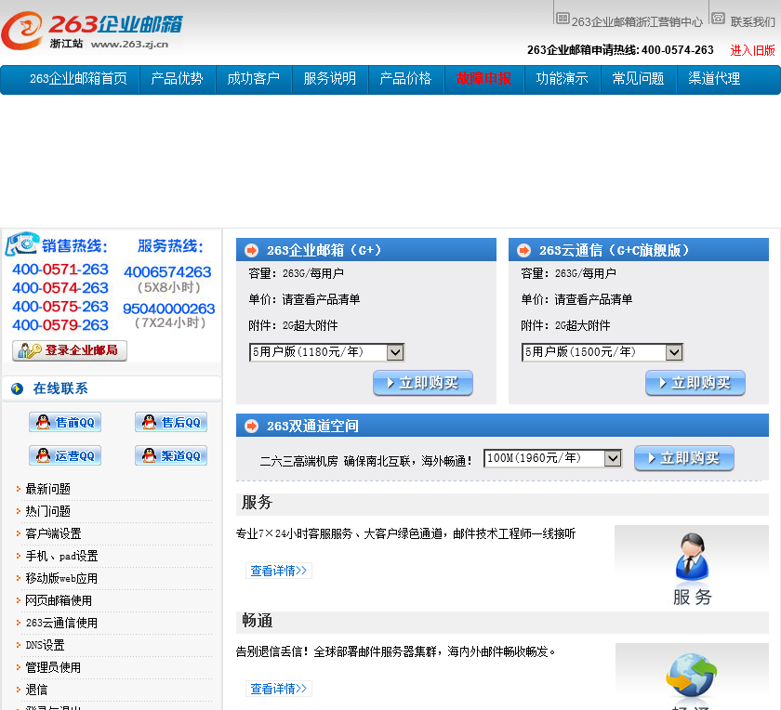Open 联系我们 link
Screen dimensions: 781x710
752,22
